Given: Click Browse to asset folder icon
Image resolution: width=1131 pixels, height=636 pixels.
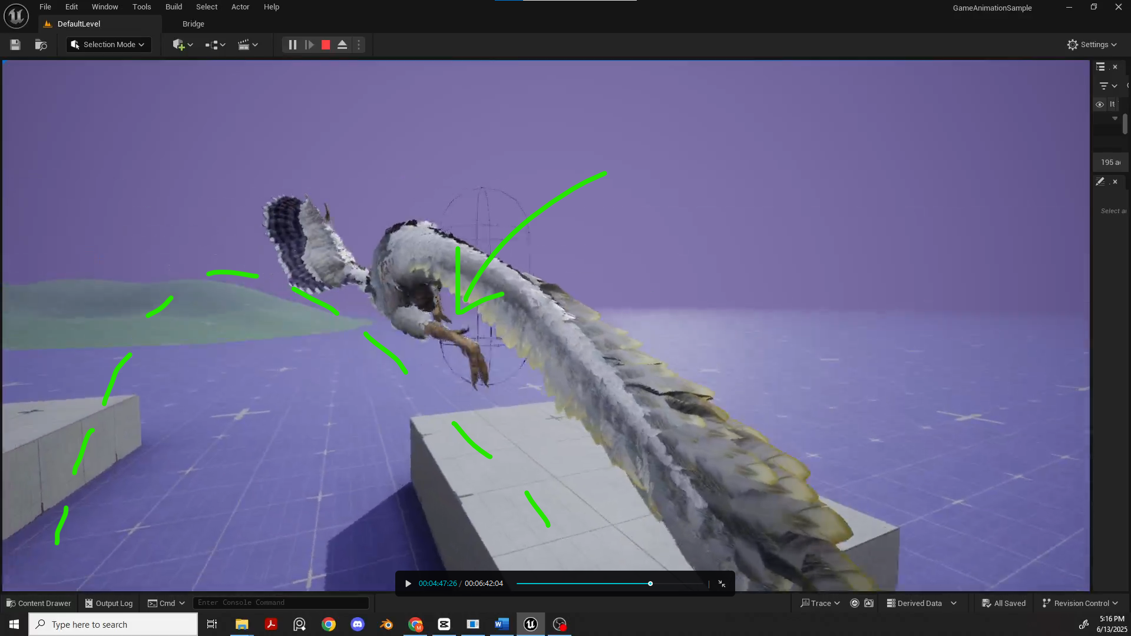Looking at the screenshot, I should [41, 45].
